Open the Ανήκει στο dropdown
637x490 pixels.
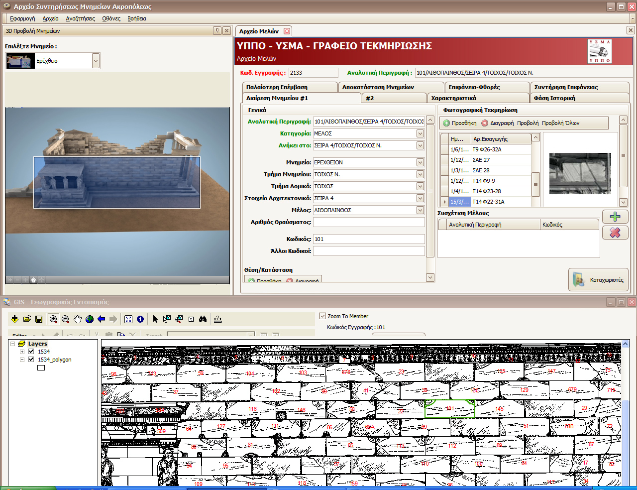(420, 145)
